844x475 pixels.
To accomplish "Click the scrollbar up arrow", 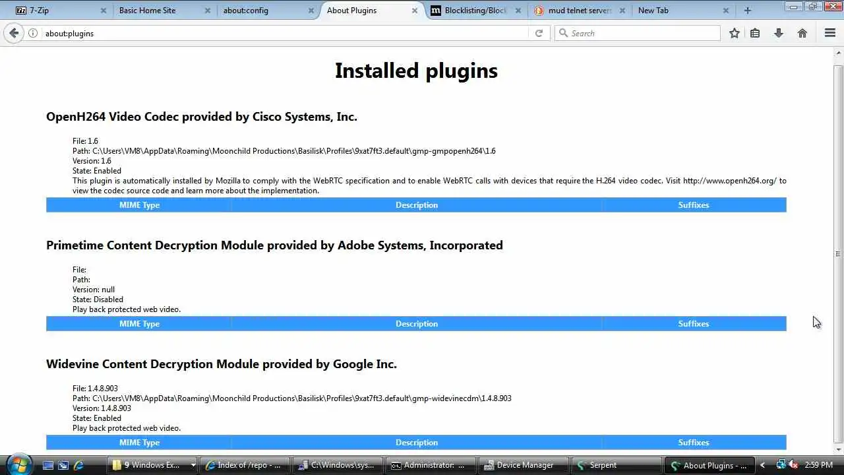I will [x=838, y=53].
